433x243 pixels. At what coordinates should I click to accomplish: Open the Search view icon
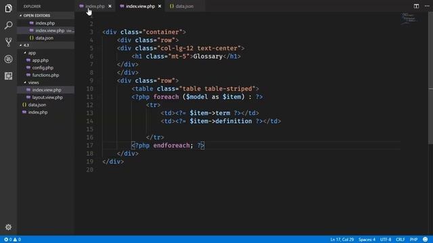(8, 26)
